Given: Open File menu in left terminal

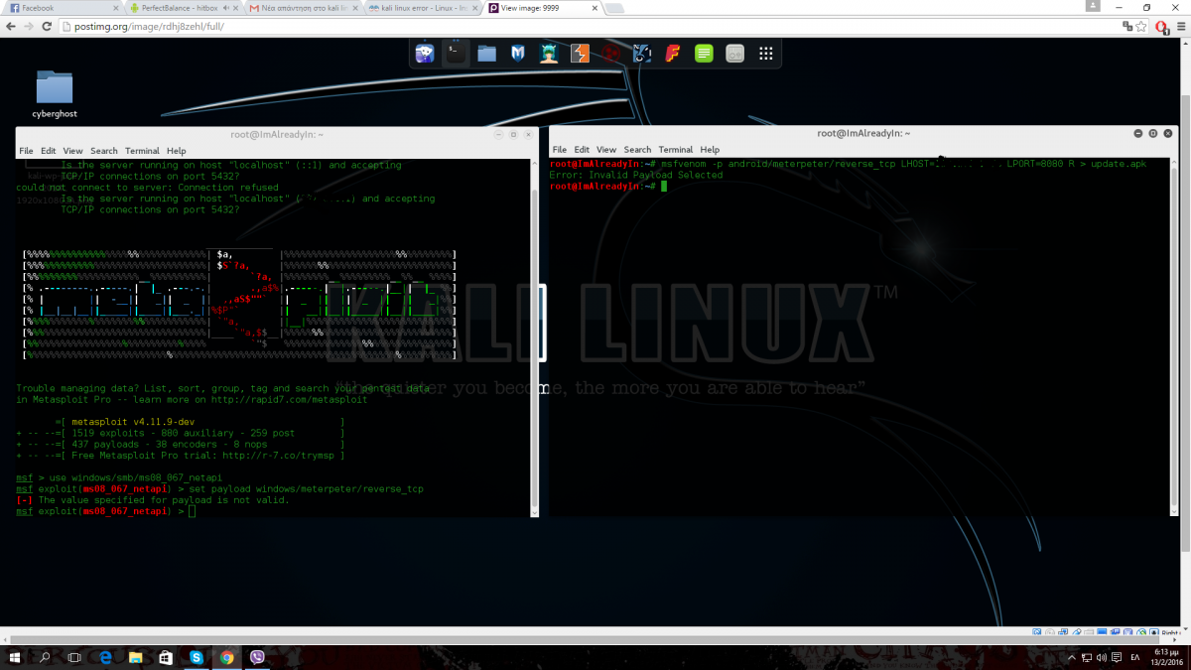Looking at the screenshot, I should tap(27, 151).
